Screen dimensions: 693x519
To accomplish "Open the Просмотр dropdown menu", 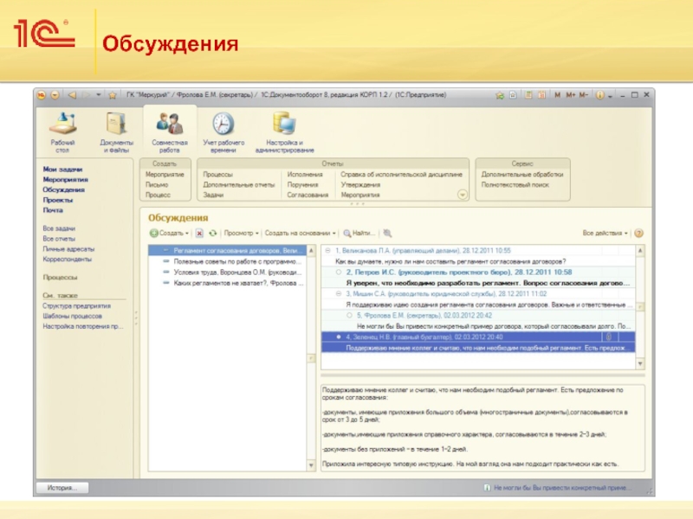I will 240,234.
